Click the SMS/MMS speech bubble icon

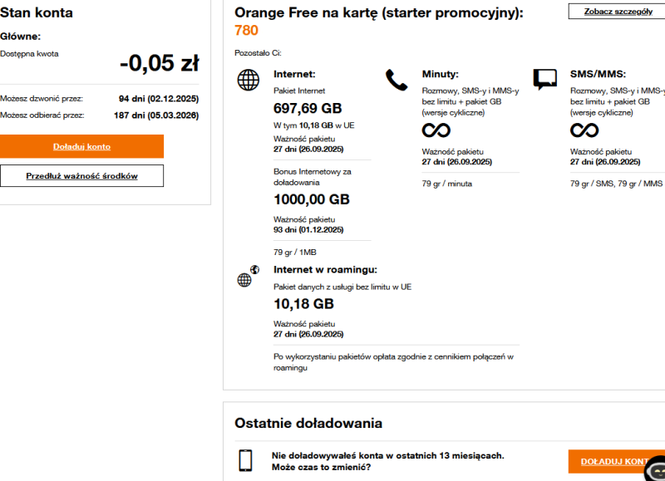(545, 79)
